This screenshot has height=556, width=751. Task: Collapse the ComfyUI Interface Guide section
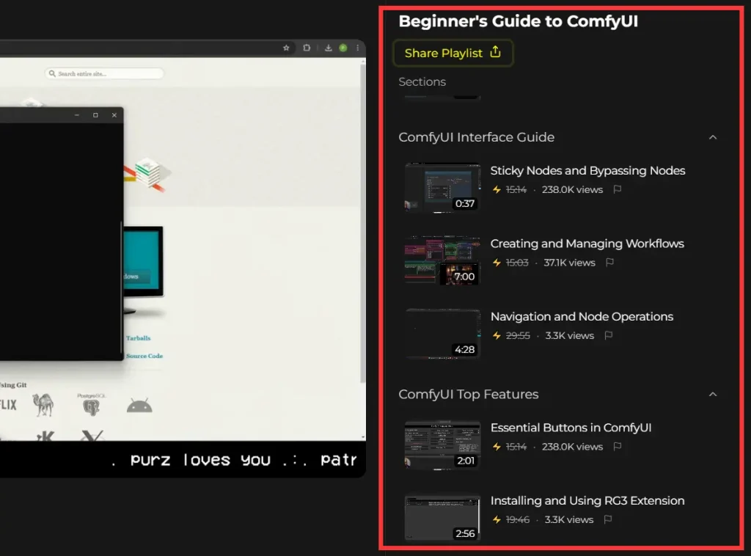[712, 137]
